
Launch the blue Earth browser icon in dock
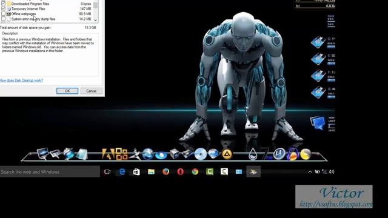148,154
